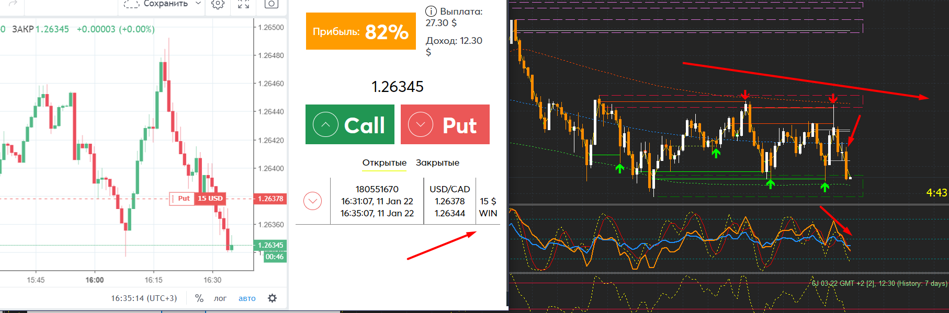The image size is (949, 313).
Task: Toggle the лог logarithmic scale
Action: pos(220,298)
